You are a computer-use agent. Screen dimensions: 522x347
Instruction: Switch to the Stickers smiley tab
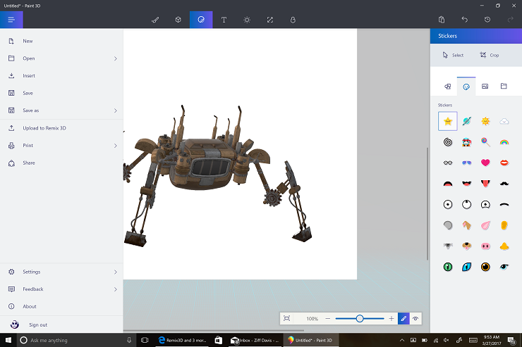click(x=466, y=87)
